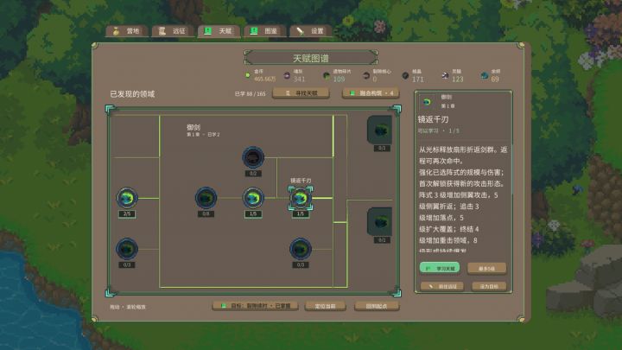Click the talent icon in detail panel header

point(427,102)
